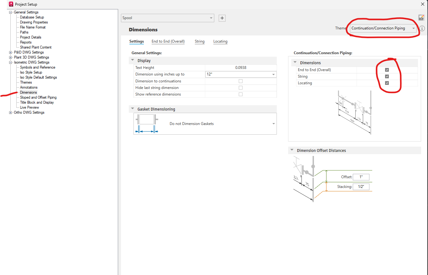Switch to the String tab
Image resolution: width=428 pixels, height=275 pixels.
click(200, 41)
